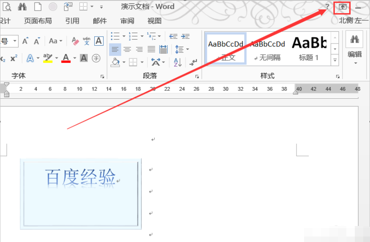The width and height of the screenshot is (370, 242).
Task: Apply 正文 style
Action: coord(226,49)
